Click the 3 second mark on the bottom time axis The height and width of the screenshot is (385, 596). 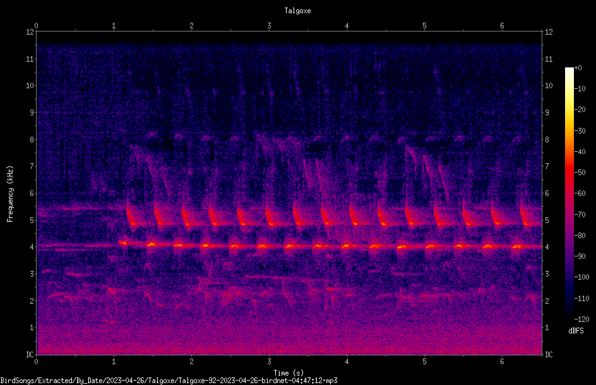[x=269, y=362]
